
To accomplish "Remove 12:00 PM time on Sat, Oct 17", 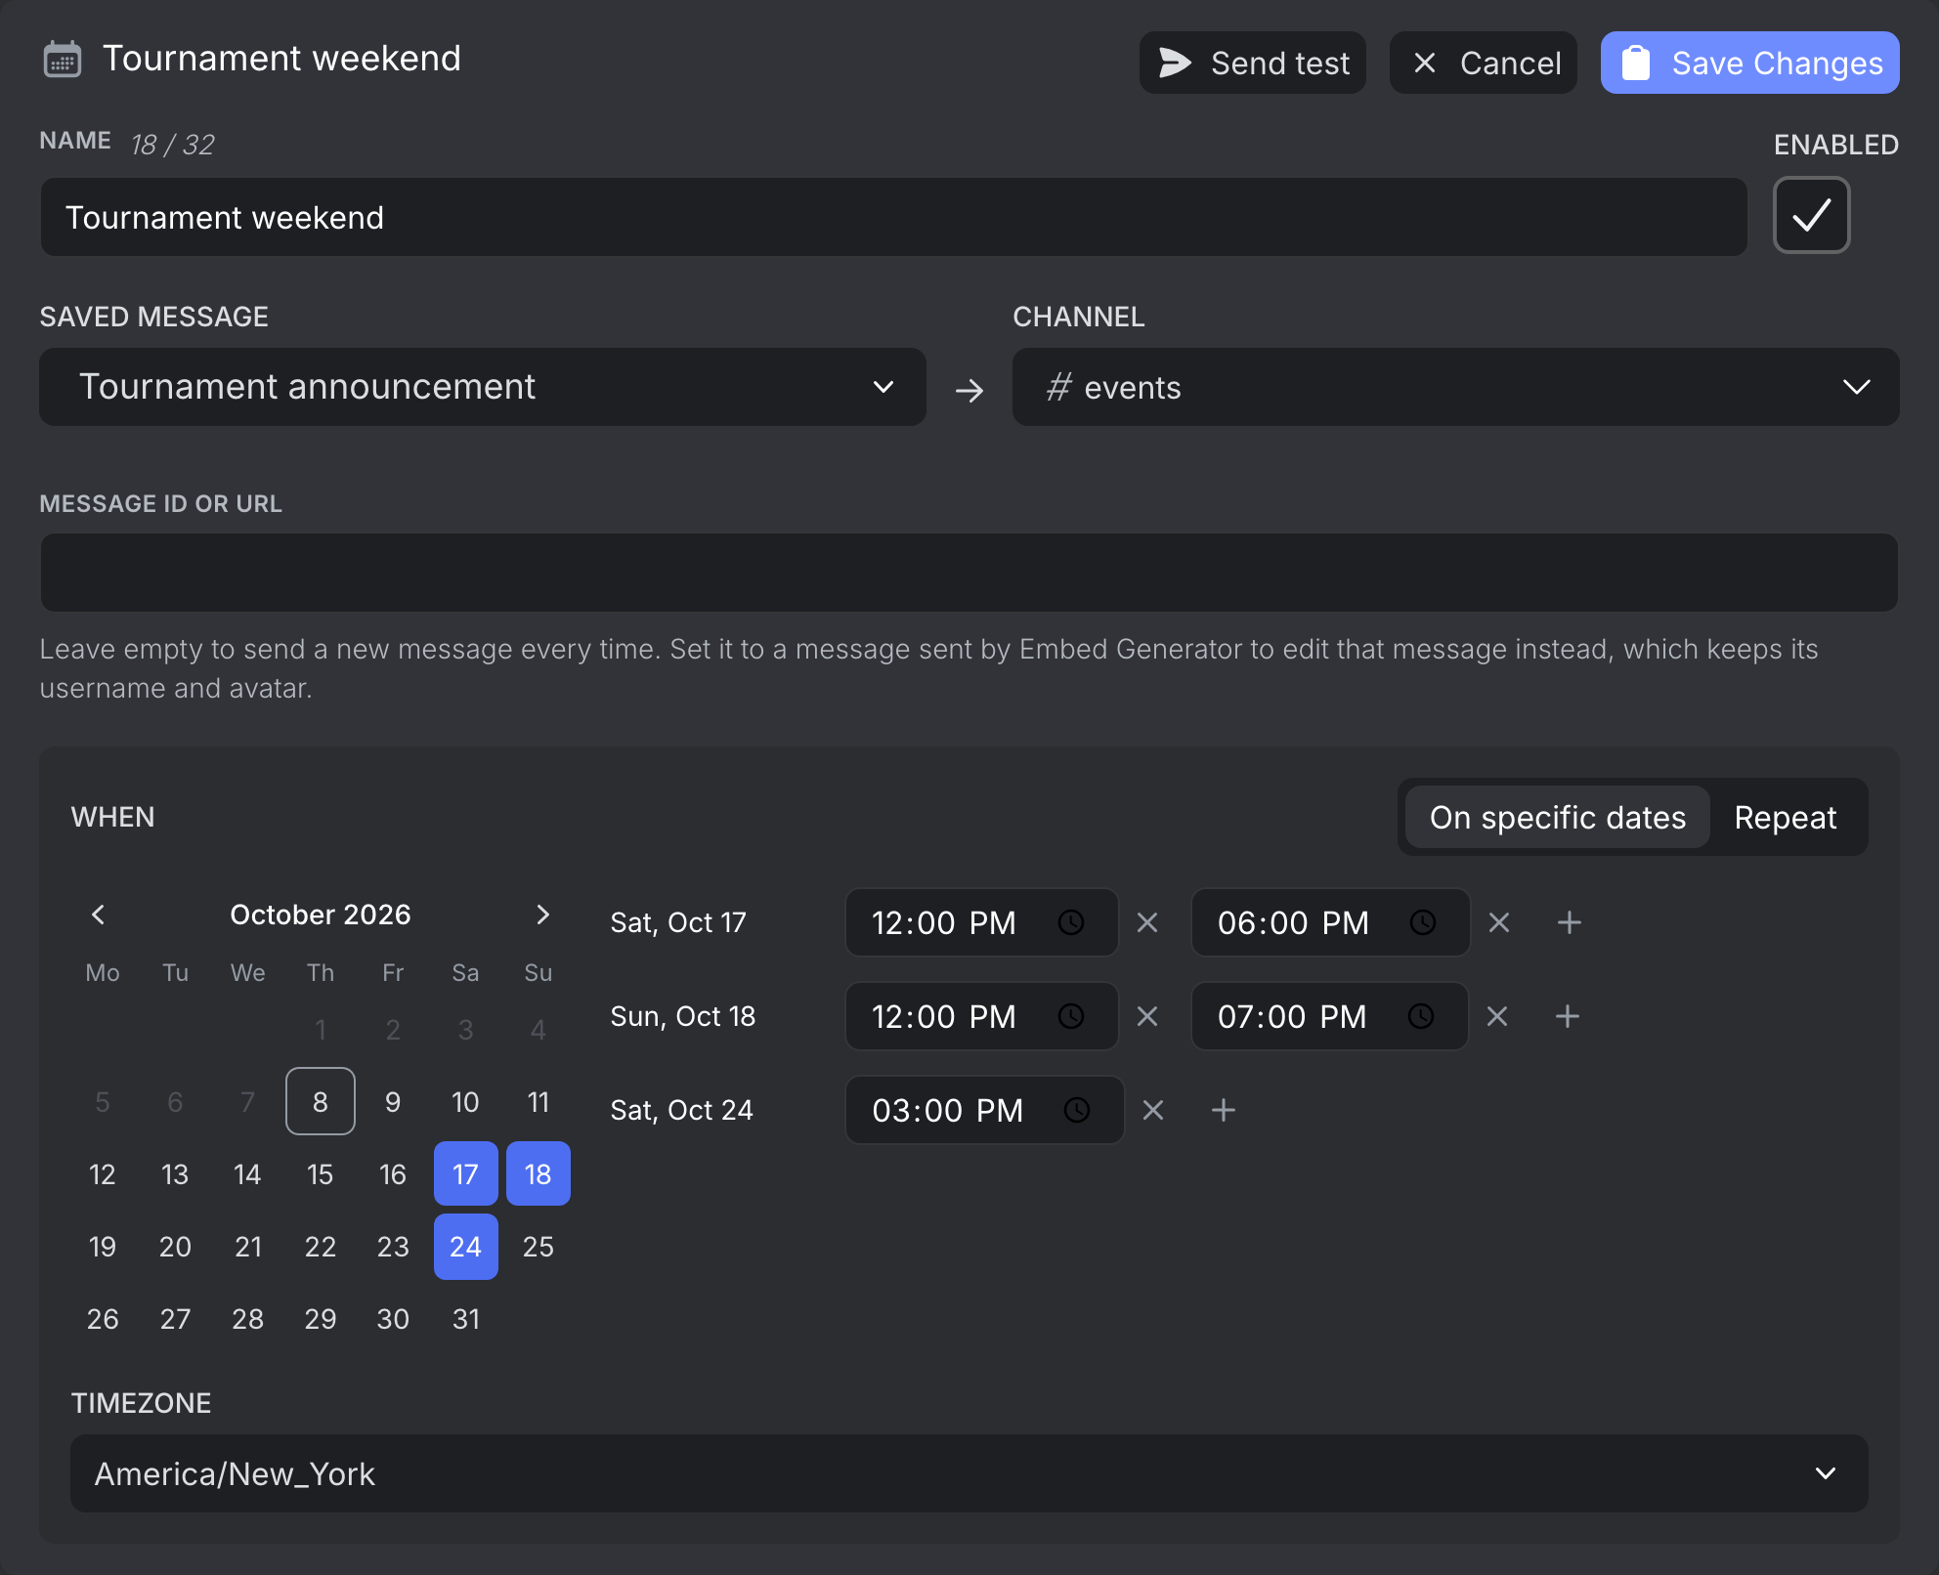I will tap(1147, 922).
